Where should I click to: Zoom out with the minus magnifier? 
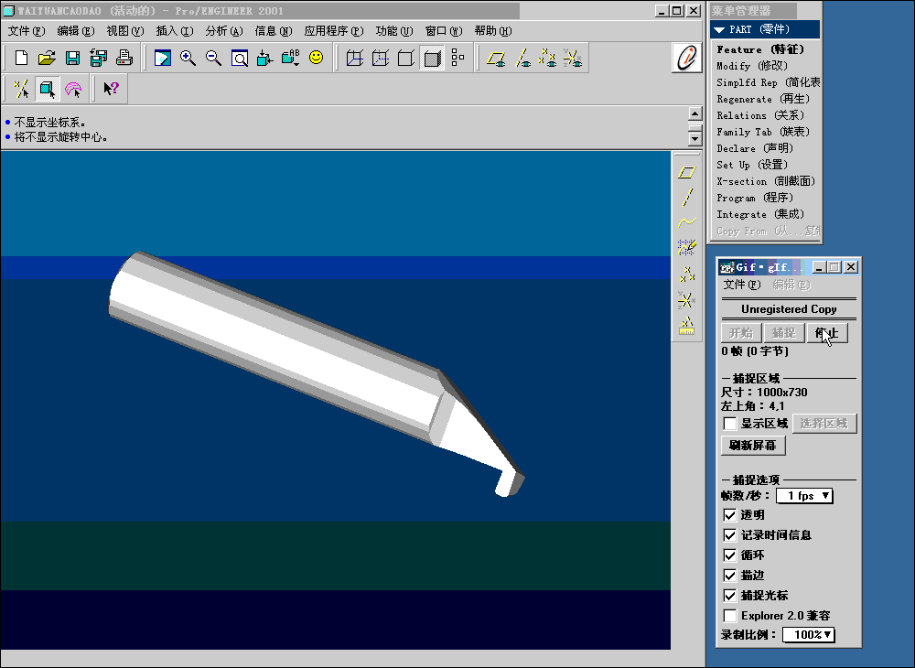coord(213,58)
